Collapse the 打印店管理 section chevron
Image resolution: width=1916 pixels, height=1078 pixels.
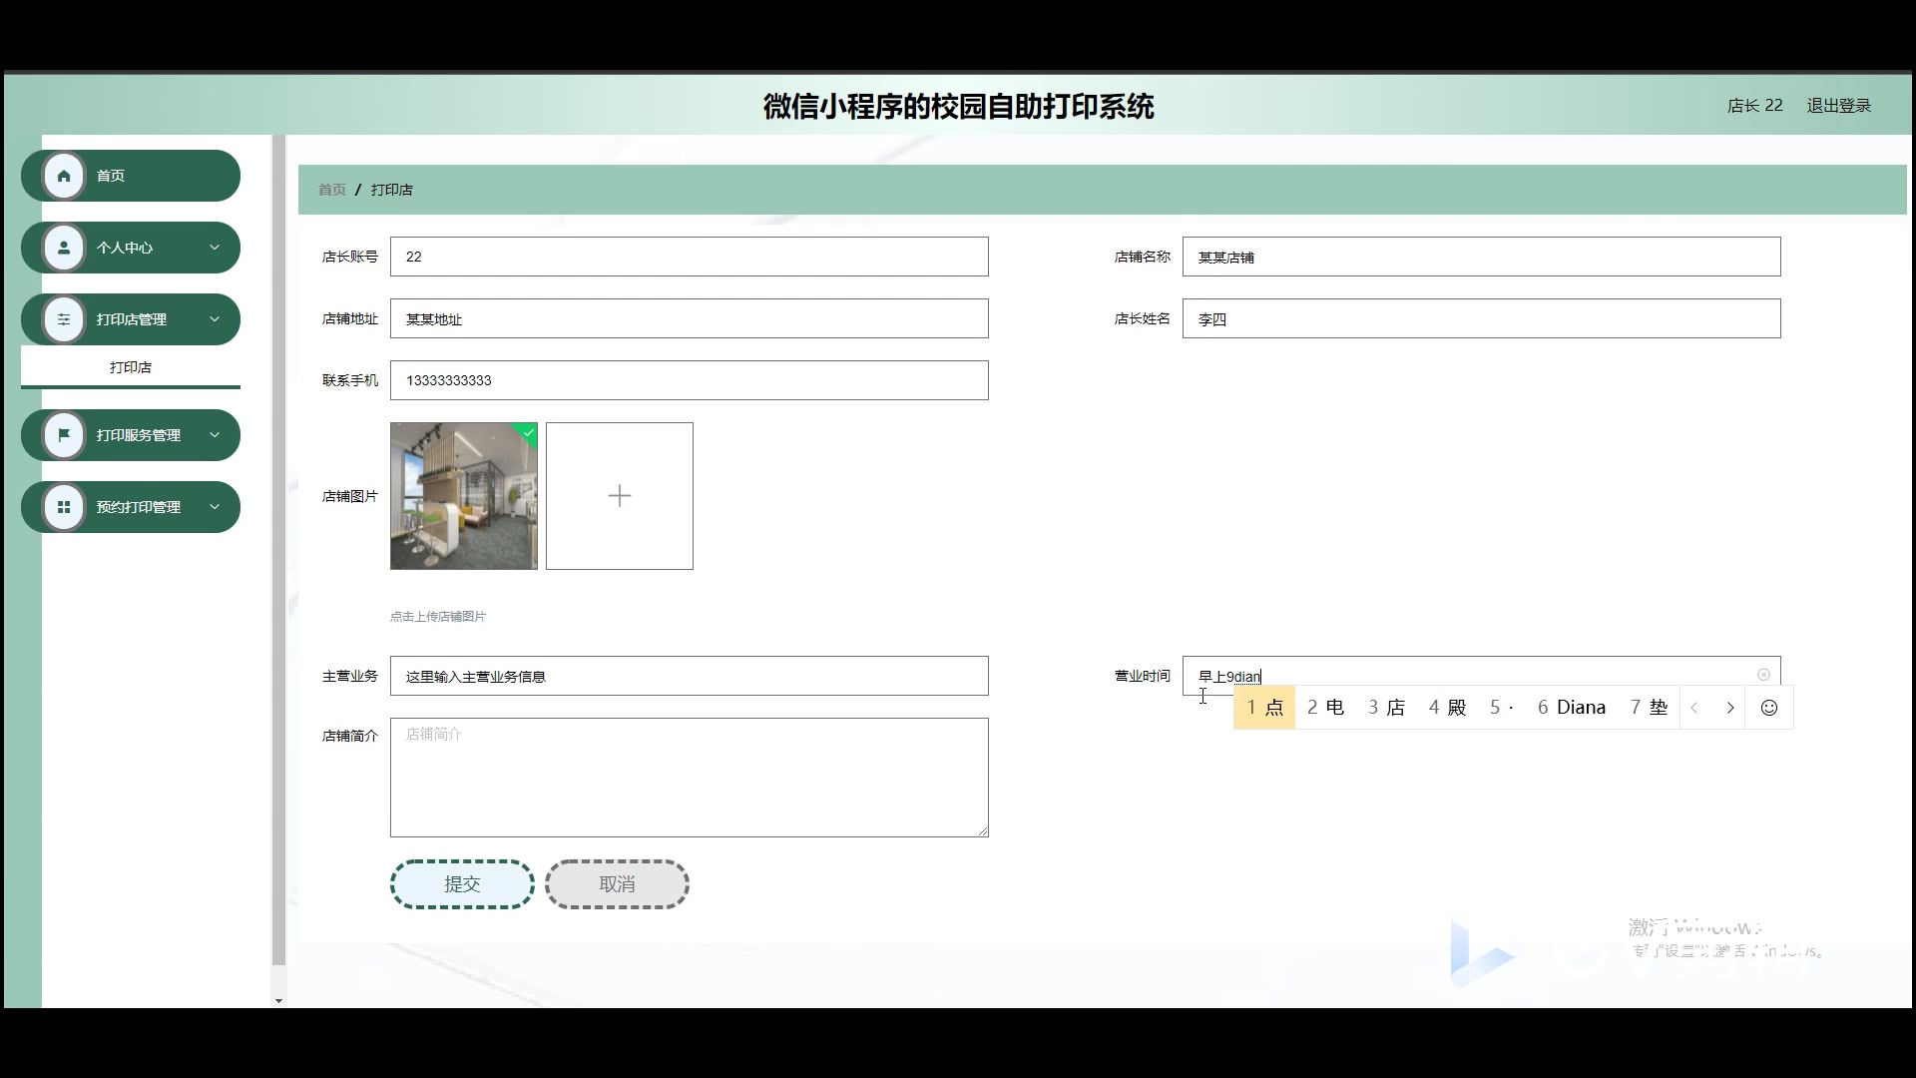[215, 319]
